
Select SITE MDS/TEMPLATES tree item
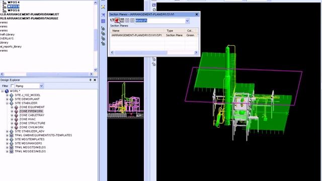click(29, 139)
